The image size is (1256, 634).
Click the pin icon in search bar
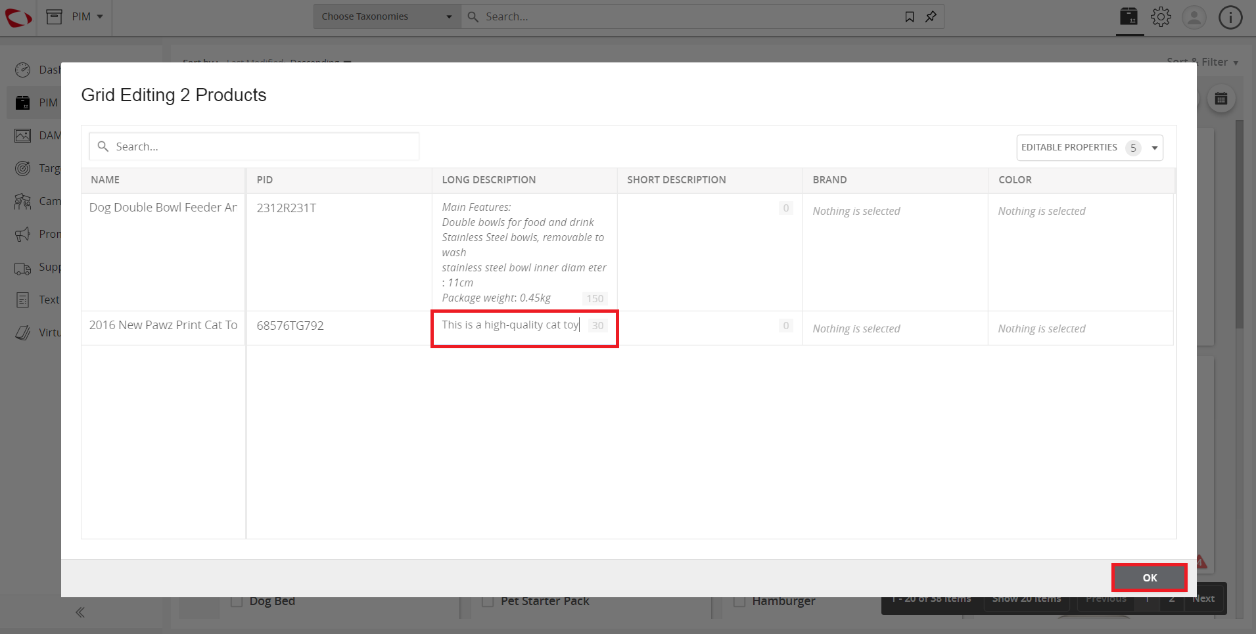[931, 16]
